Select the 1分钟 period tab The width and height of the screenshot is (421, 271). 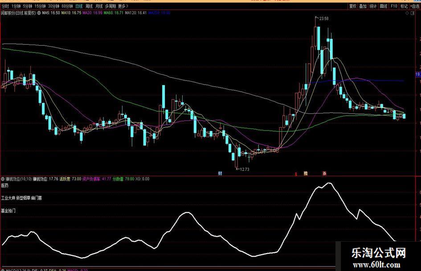click(16, 6)
